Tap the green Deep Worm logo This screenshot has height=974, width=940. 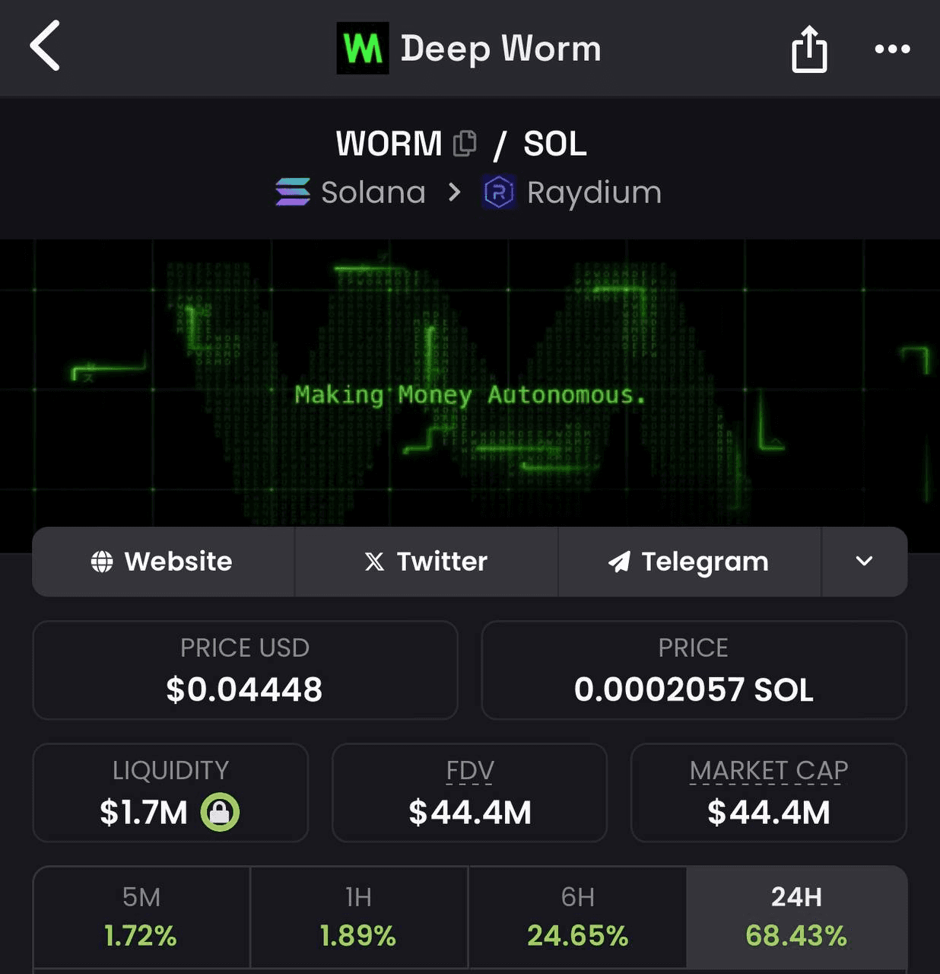coord(363,48)
